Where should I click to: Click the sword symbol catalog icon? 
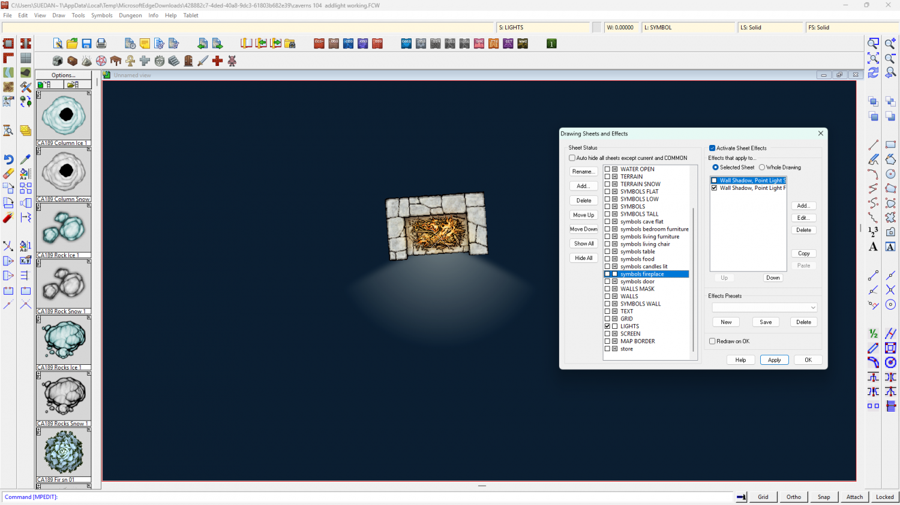pos(203,61)
